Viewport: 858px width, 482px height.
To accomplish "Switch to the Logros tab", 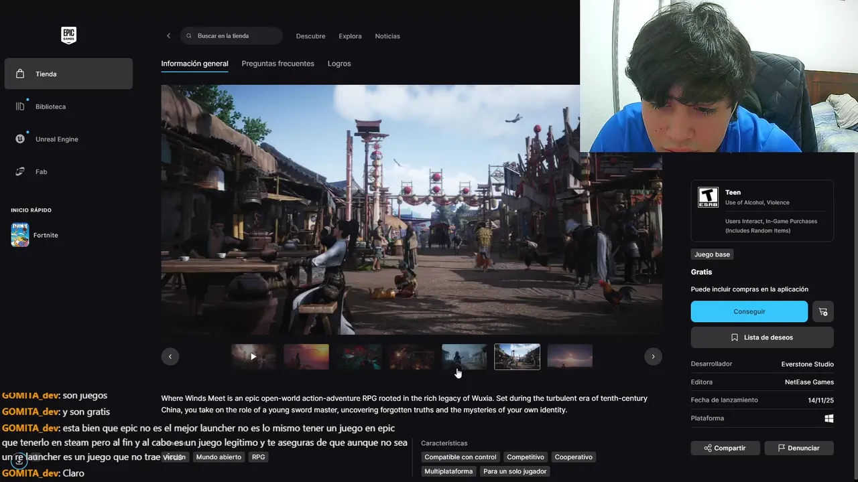I will tap(339, 64).
